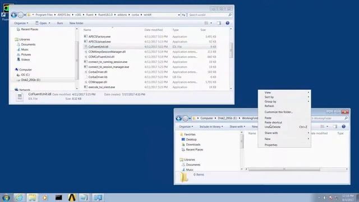
Task: Click Forward arrow in win64 Explorer window
Action: pyautogui.click(x=21, y=15)
